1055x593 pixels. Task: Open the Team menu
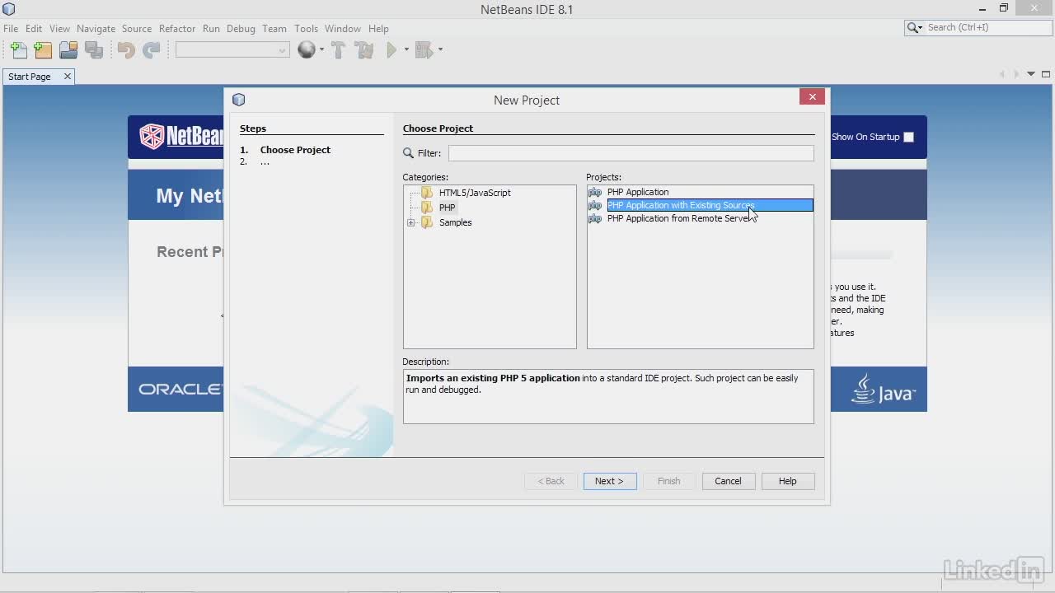[274, 28]
